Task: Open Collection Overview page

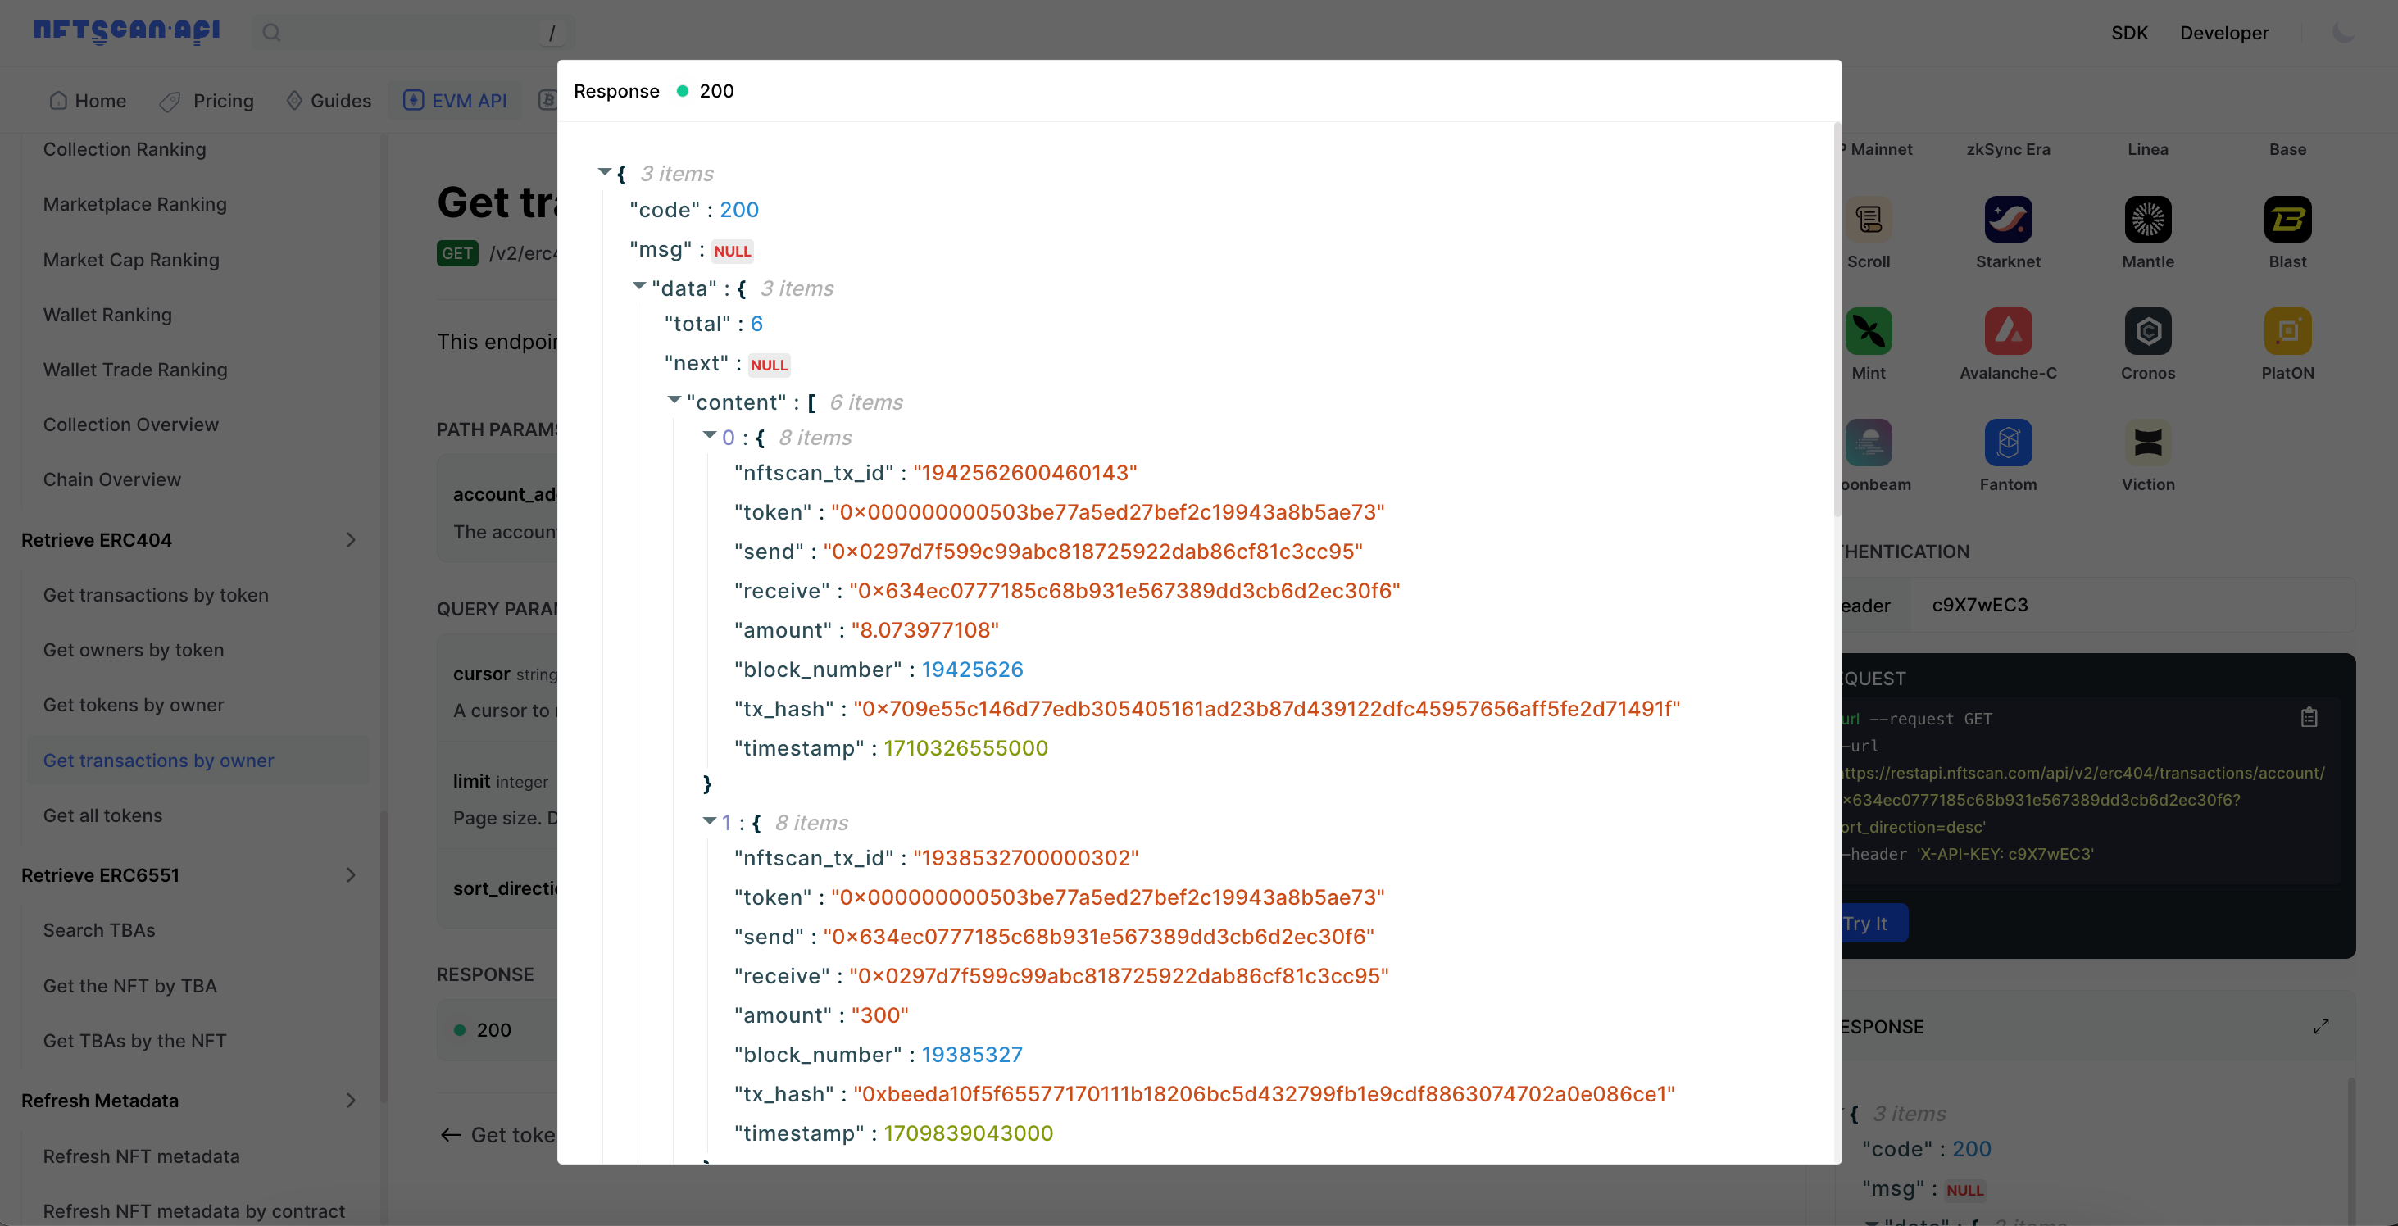Action: [x=130, y=425]
